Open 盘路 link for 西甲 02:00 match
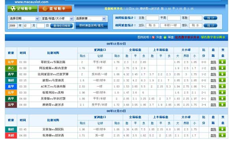 (213, 74)
